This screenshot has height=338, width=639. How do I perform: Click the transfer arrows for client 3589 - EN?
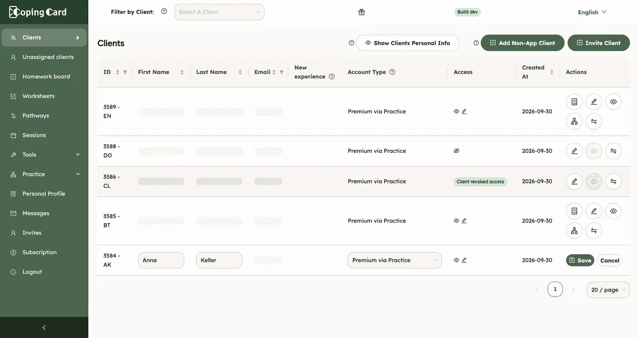coord(594,121)
